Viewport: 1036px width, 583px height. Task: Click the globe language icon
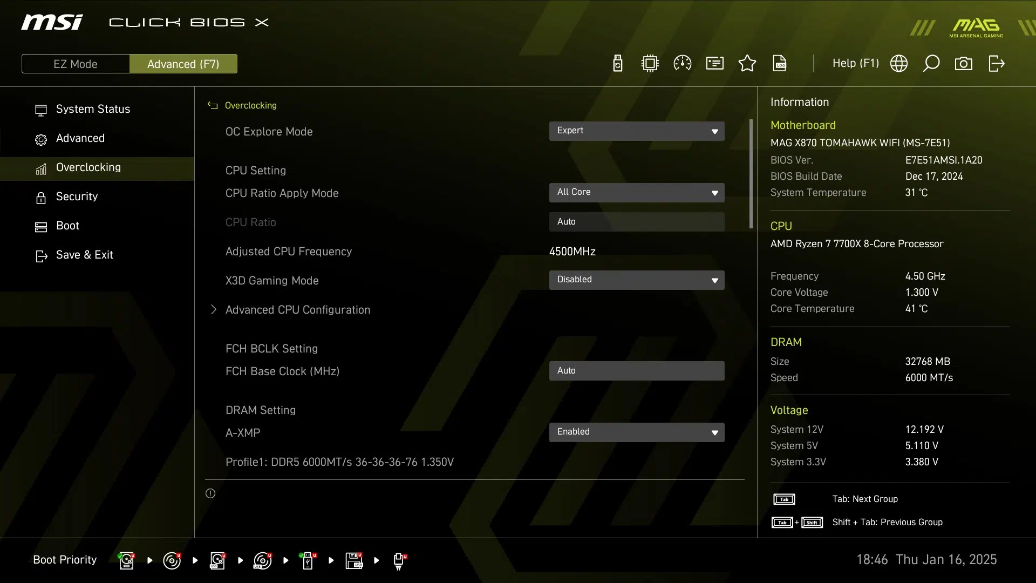tap(899, 64)
